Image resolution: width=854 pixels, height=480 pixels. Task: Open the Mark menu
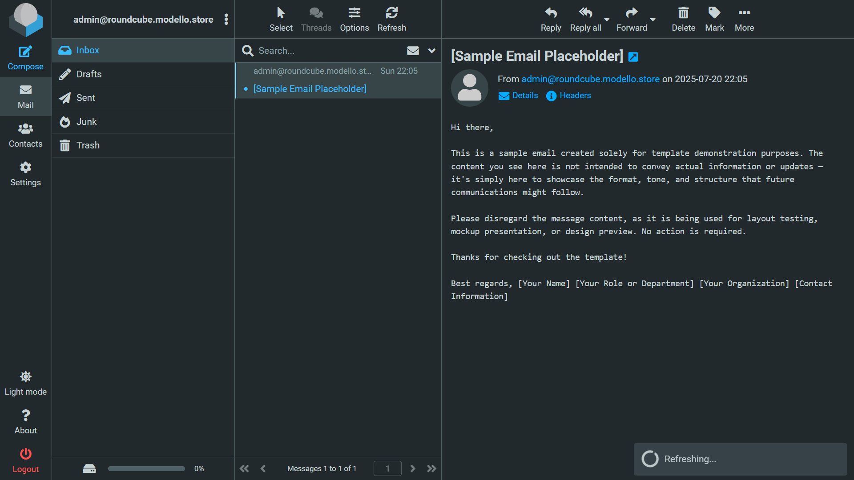coord(714,19)
